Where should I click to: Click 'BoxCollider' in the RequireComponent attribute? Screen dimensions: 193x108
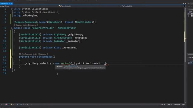pyautogui.click(x=84, y=22)
